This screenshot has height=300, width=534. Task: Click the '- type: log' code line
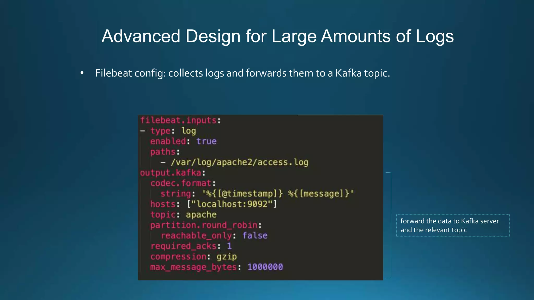168,131
